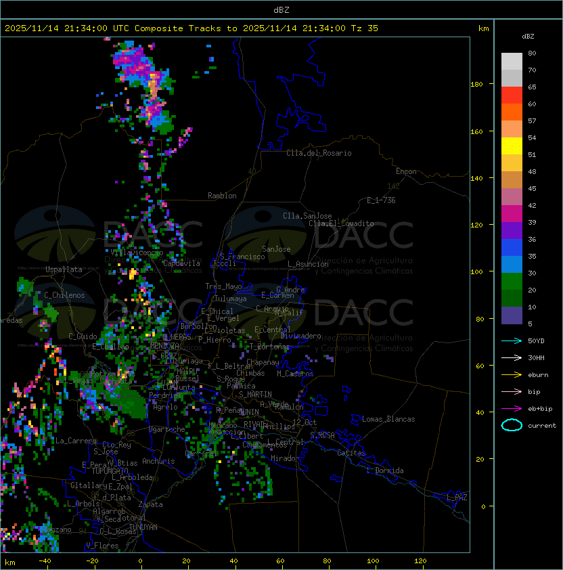The height and width of the screenshot is (570, 563).
Task: Pick the gray 65–70 dBZ swatch
Action: [x=512, y=78]
